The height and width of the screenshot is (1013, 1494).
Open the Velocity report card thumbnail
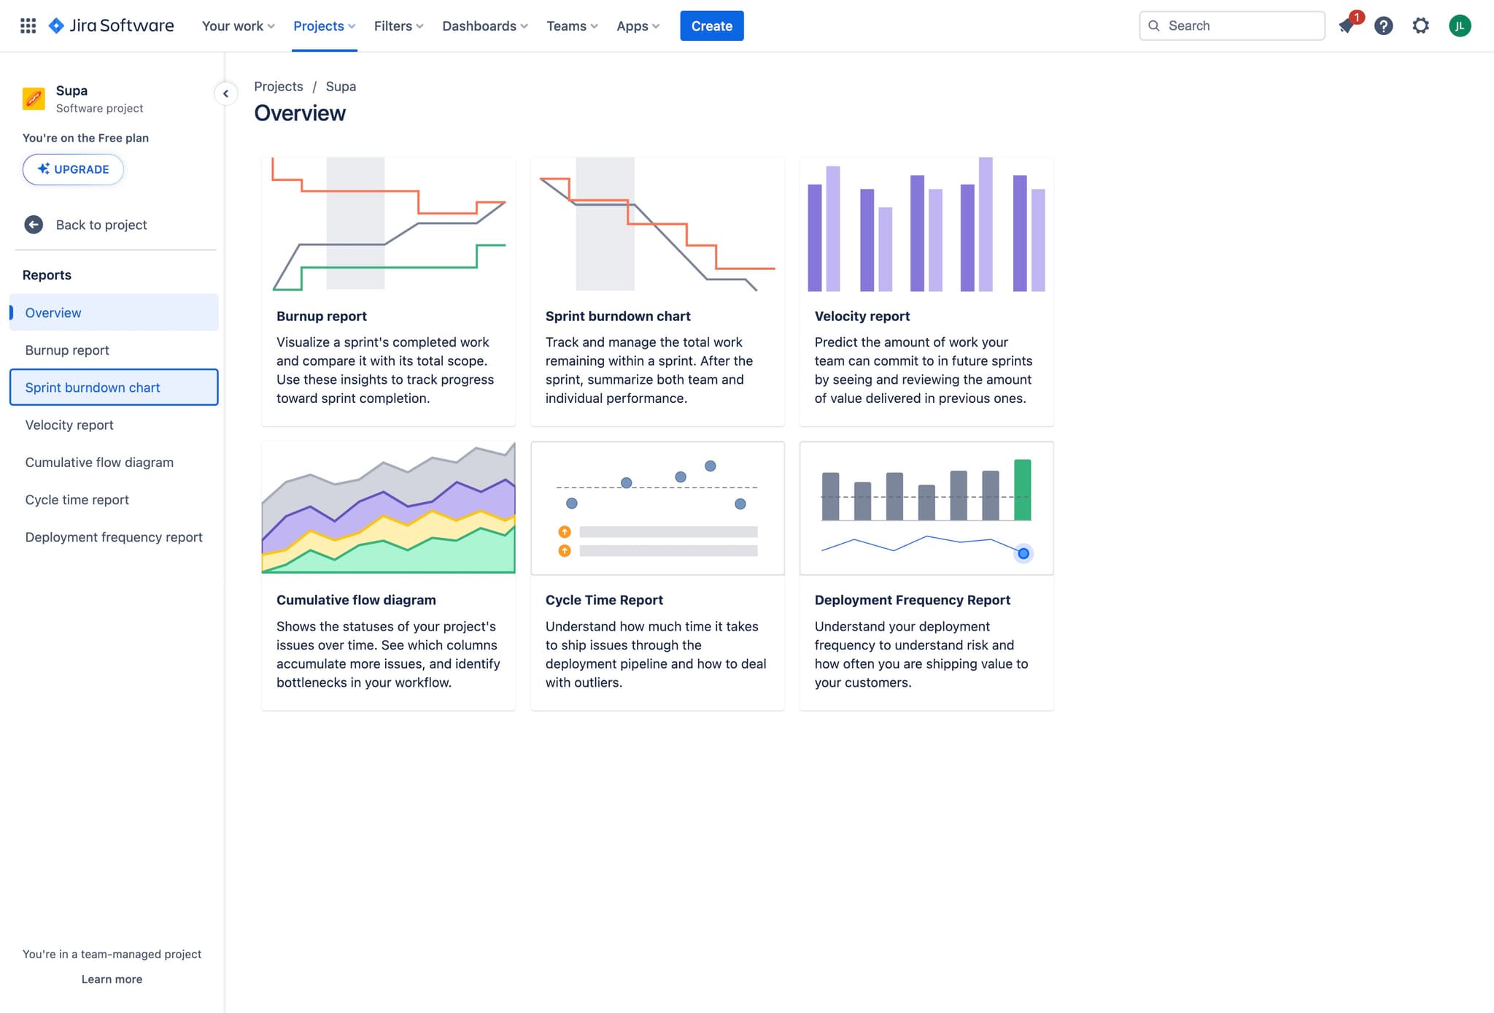coord(926,225)
